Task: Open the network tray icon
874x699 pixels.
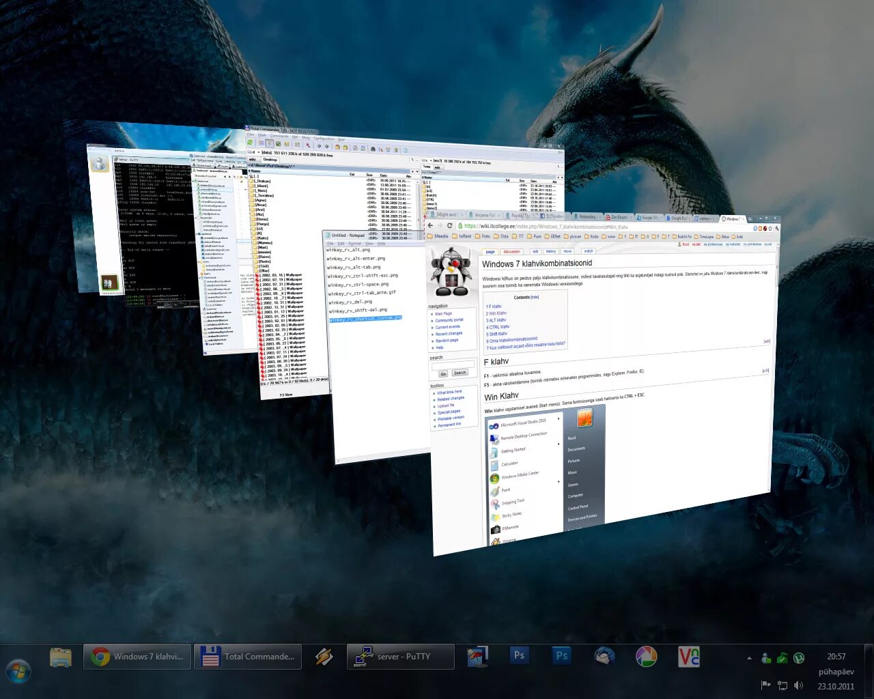Action: point(783,685)
